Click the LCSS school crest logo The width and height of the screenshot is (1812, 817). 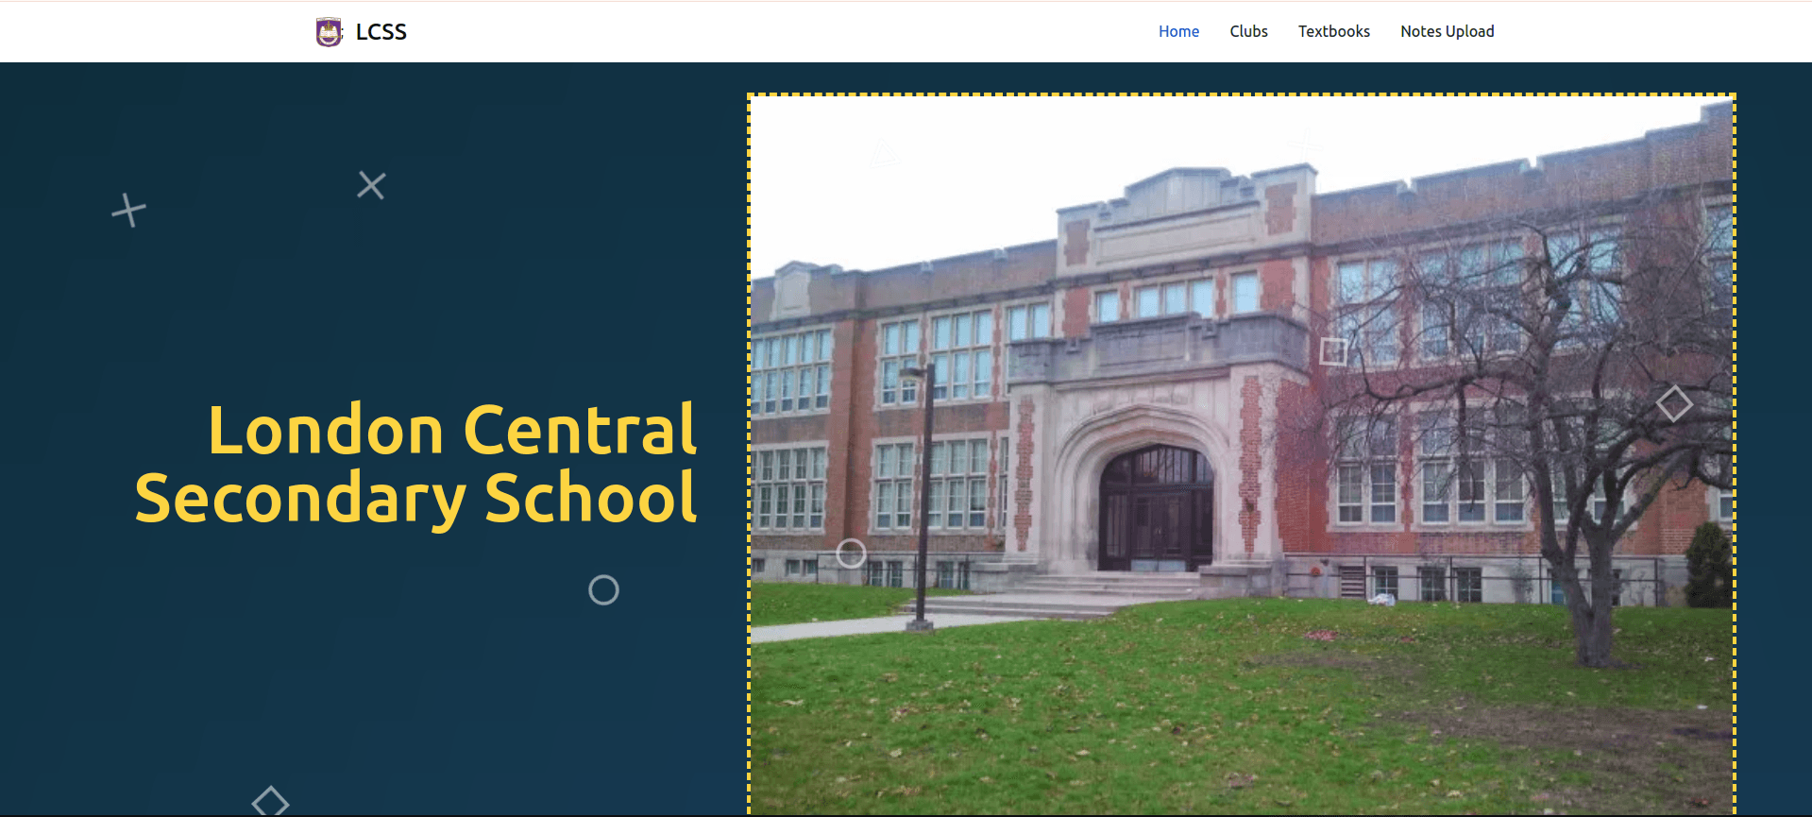point(329,32)
